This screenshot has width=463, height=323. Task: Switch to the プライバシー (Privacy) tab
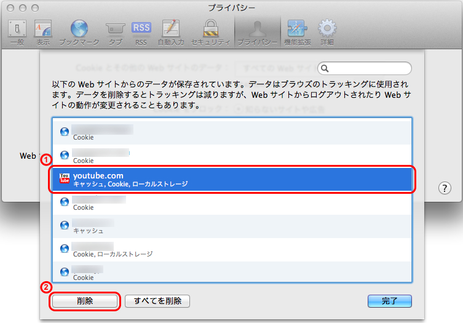pos(258,33)
